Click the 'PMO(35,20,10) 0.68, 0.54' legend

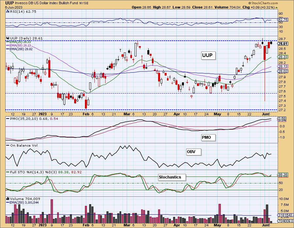[32, 119]
